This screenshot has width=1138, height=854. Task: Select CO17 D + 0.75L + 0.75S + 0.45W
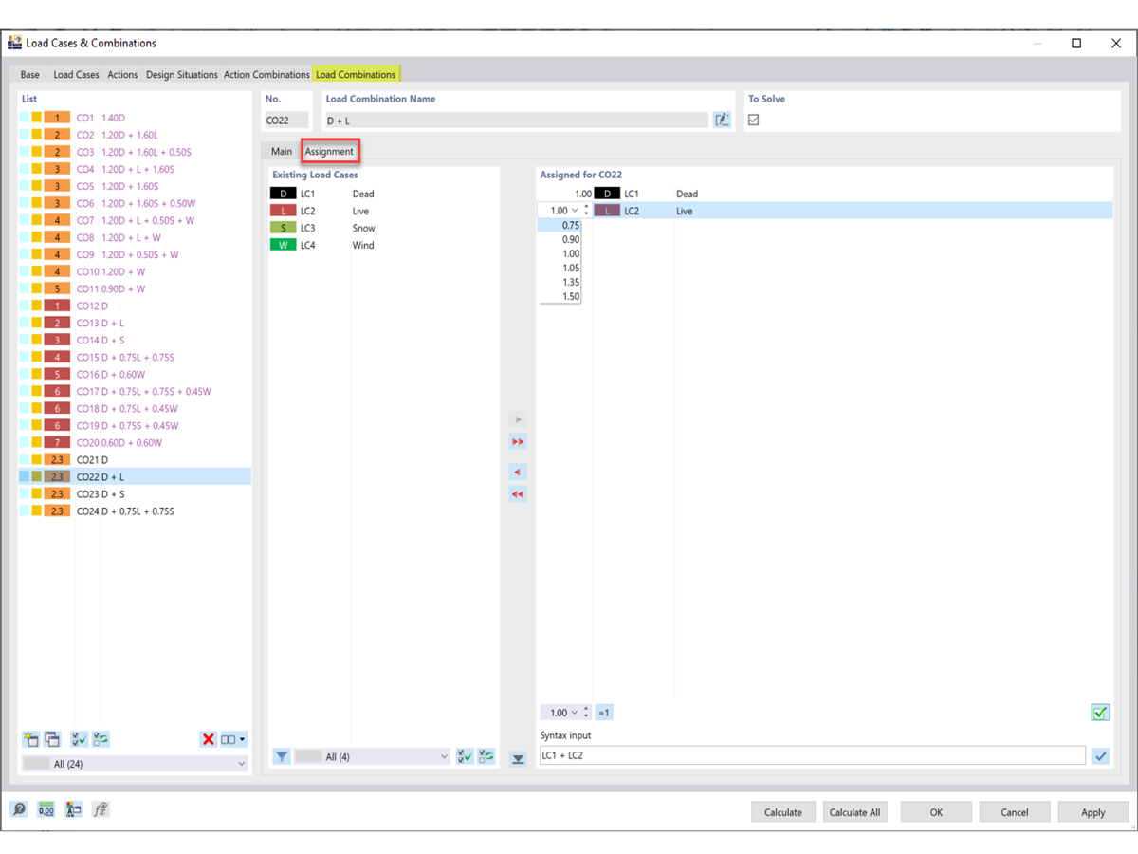point(135,391)
